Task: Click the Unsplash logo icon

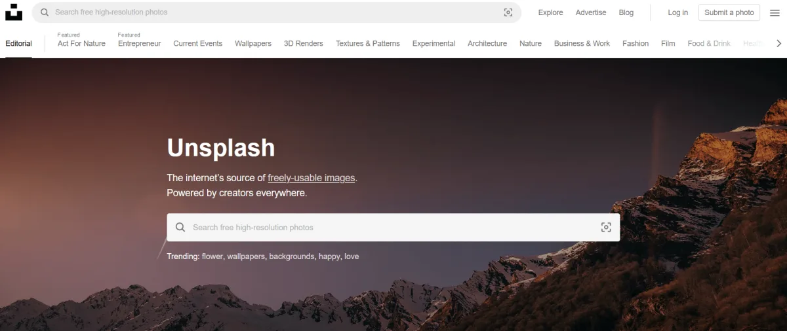Action: 13,12
